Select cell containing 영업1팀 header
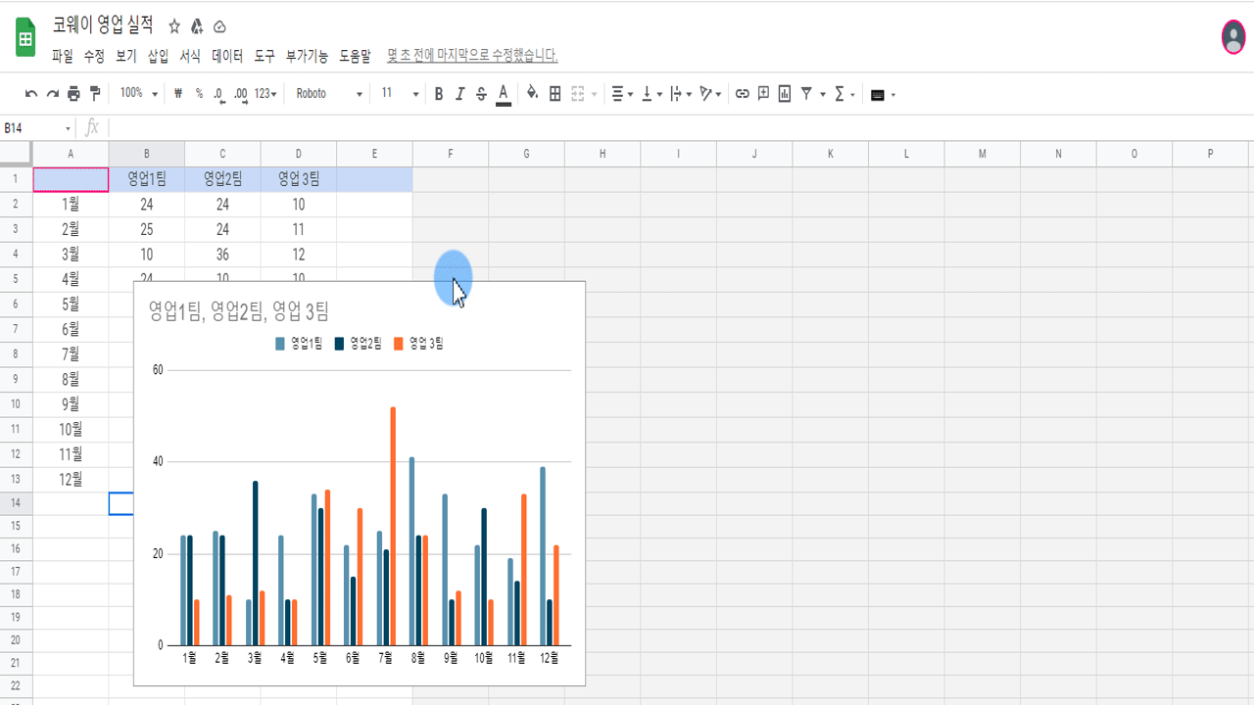Image resolution: width=1254 pixels, height=705 pixels. pyautogui.click(x=147, y=179)
